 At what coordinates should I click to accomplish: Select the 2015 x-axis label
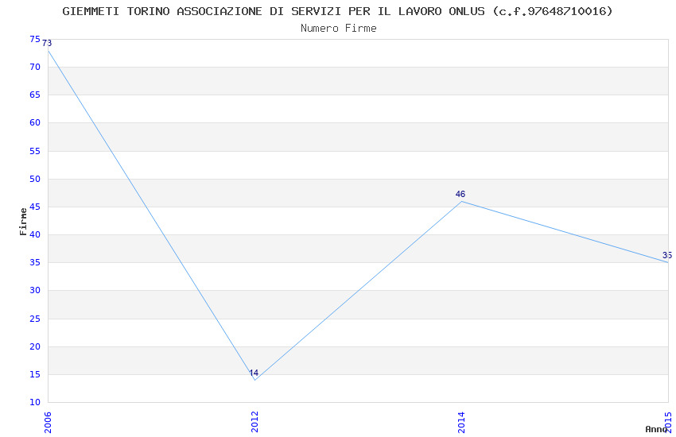click(668, 423)
